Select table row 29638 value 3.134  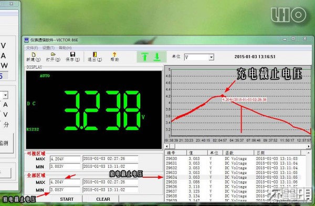(x=233, y=196)
